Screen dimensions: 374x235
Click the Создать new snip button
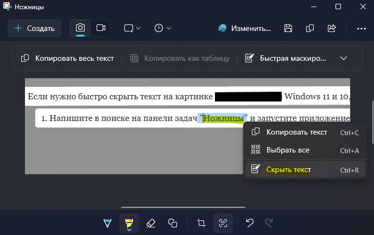tap(34, 28)
